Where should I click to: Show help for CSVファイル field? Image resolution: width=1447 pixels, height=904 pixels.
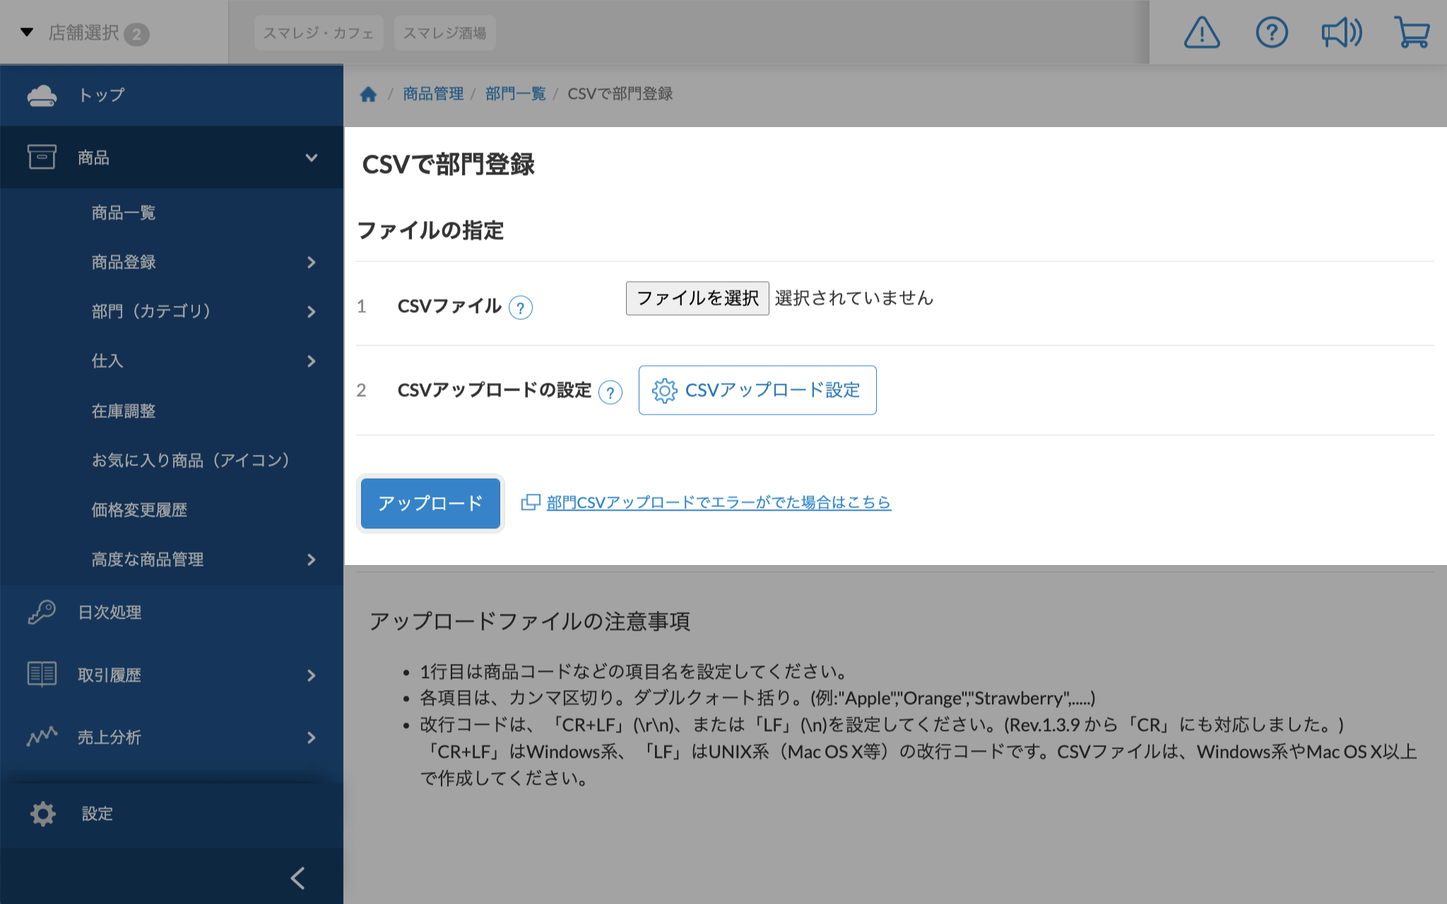pos(521,307)
